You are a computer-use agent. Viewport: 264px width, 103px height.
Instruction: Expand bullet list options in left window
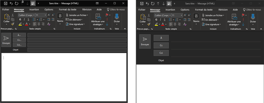click(37, 20)
